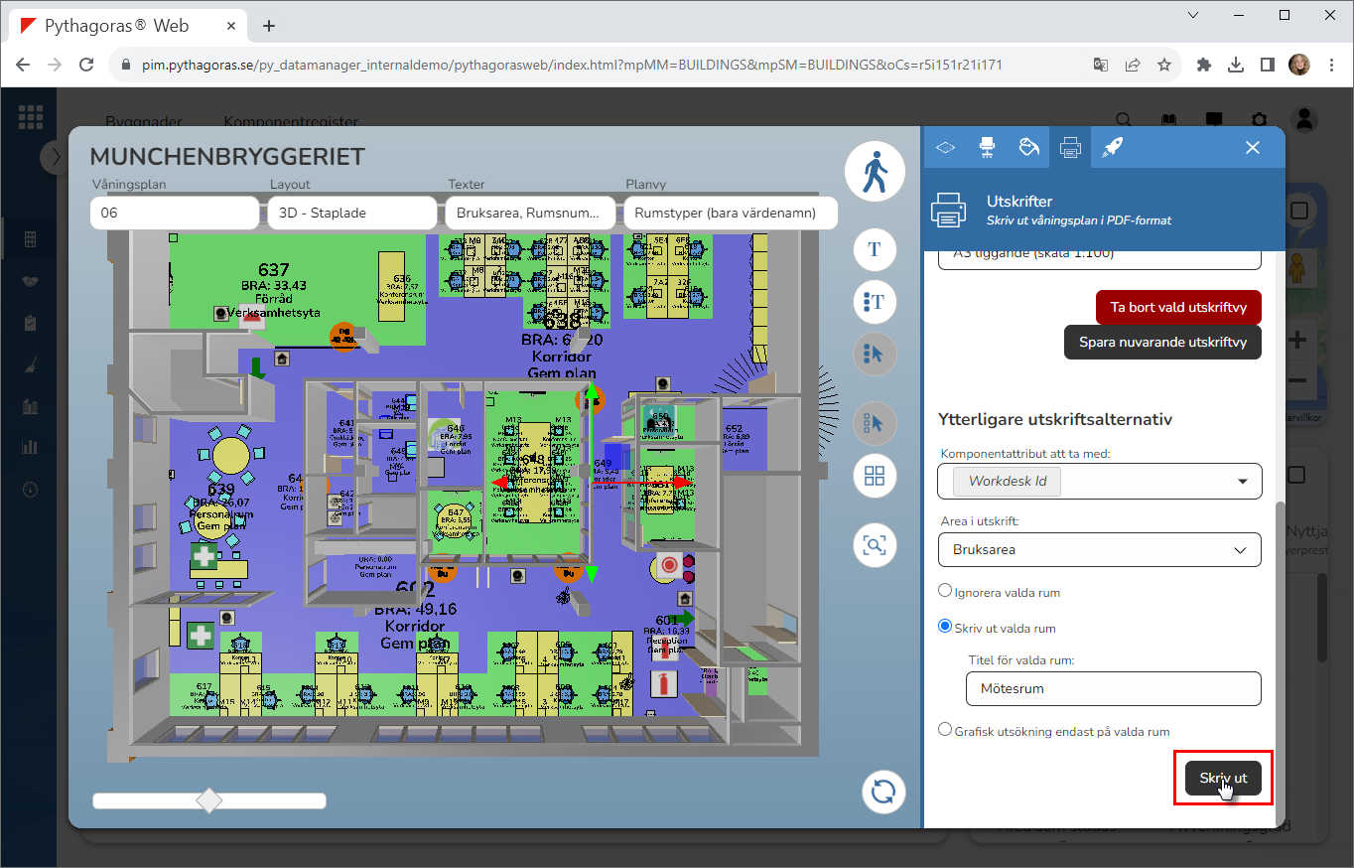Click 'Ta bort vald utskriftvy' button

1178,307
